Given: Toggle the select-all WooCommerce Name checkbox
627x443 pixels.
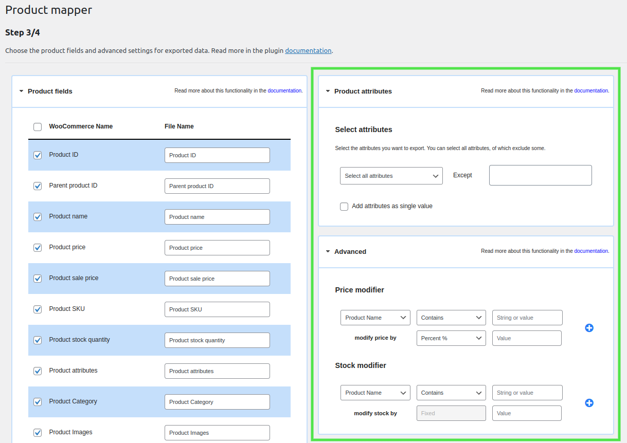Looking at the screenshot, I should click(x=38, y=127).
